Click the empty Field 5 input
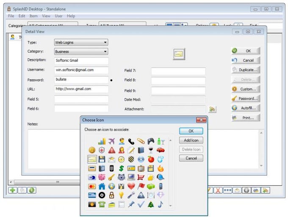 81,99
